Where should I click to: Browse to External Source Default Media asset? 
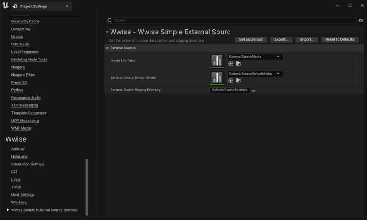238,81
